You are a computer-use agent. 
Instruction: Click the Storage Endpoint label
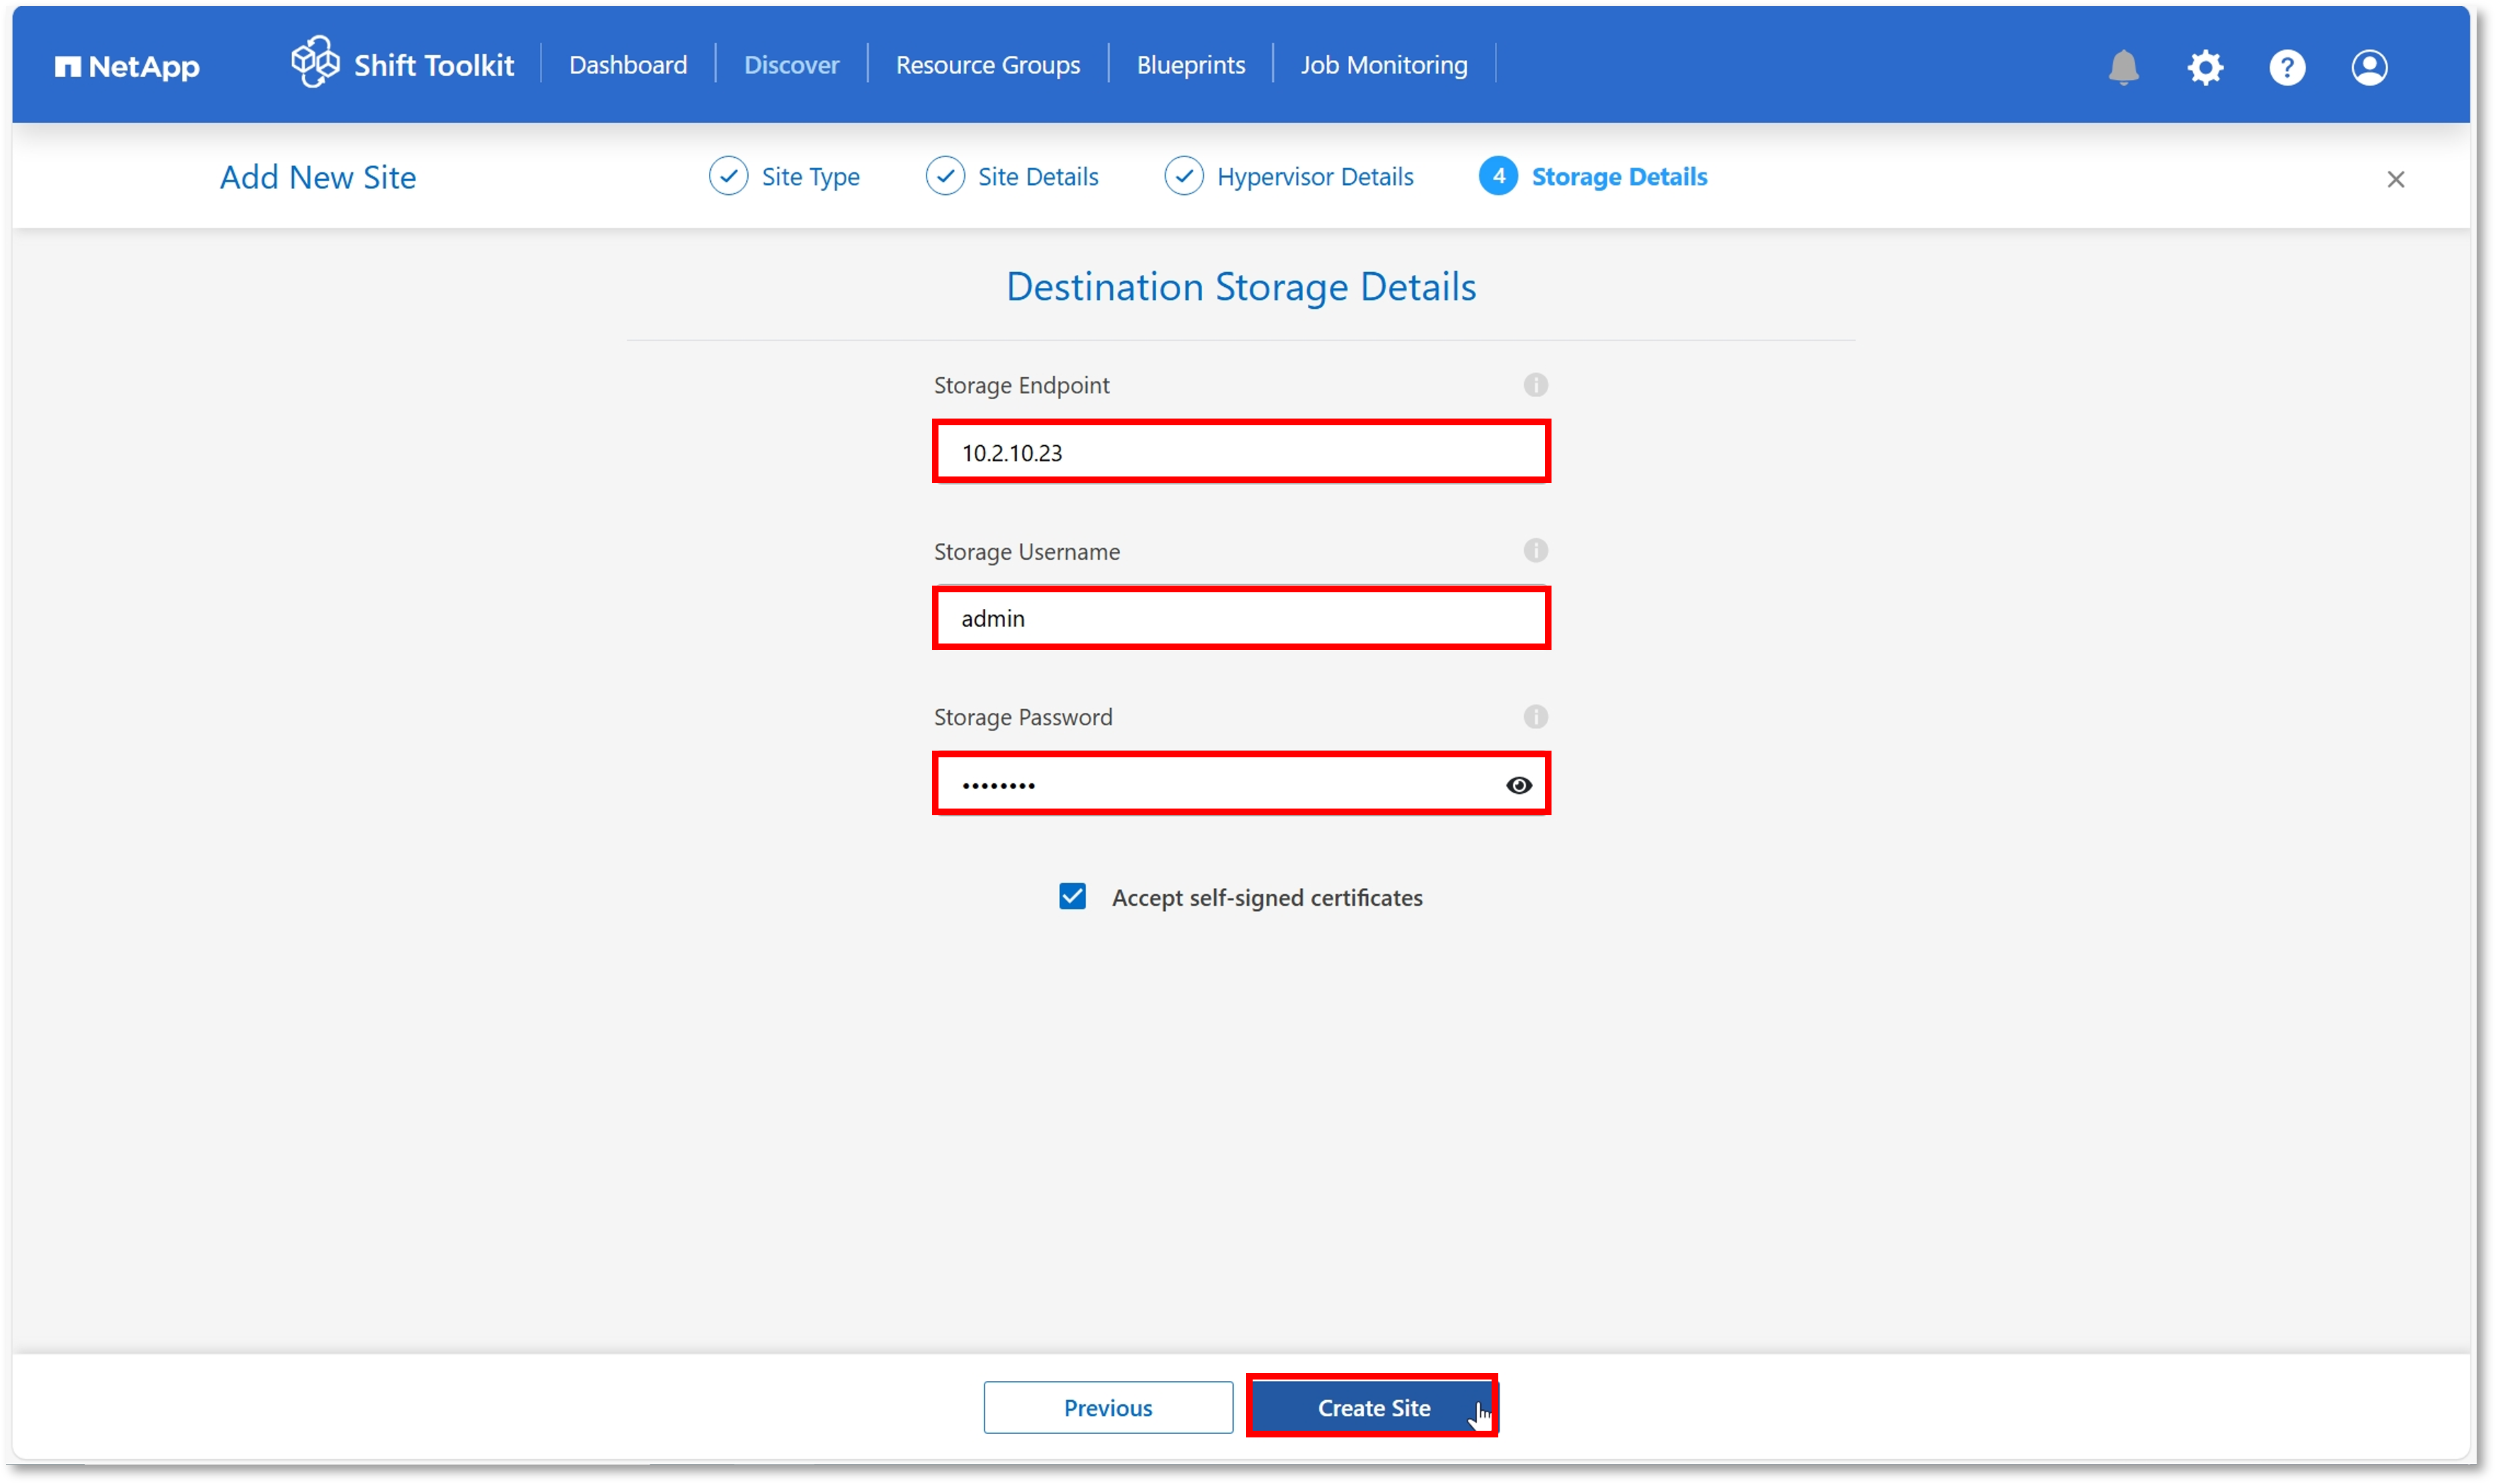[x=1021, y=385]
